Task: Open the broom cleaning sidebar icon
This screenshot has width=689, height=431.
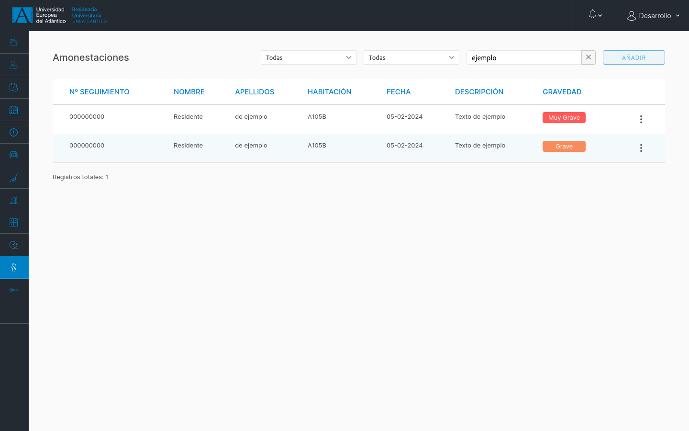Action: (x=14, y=178)
